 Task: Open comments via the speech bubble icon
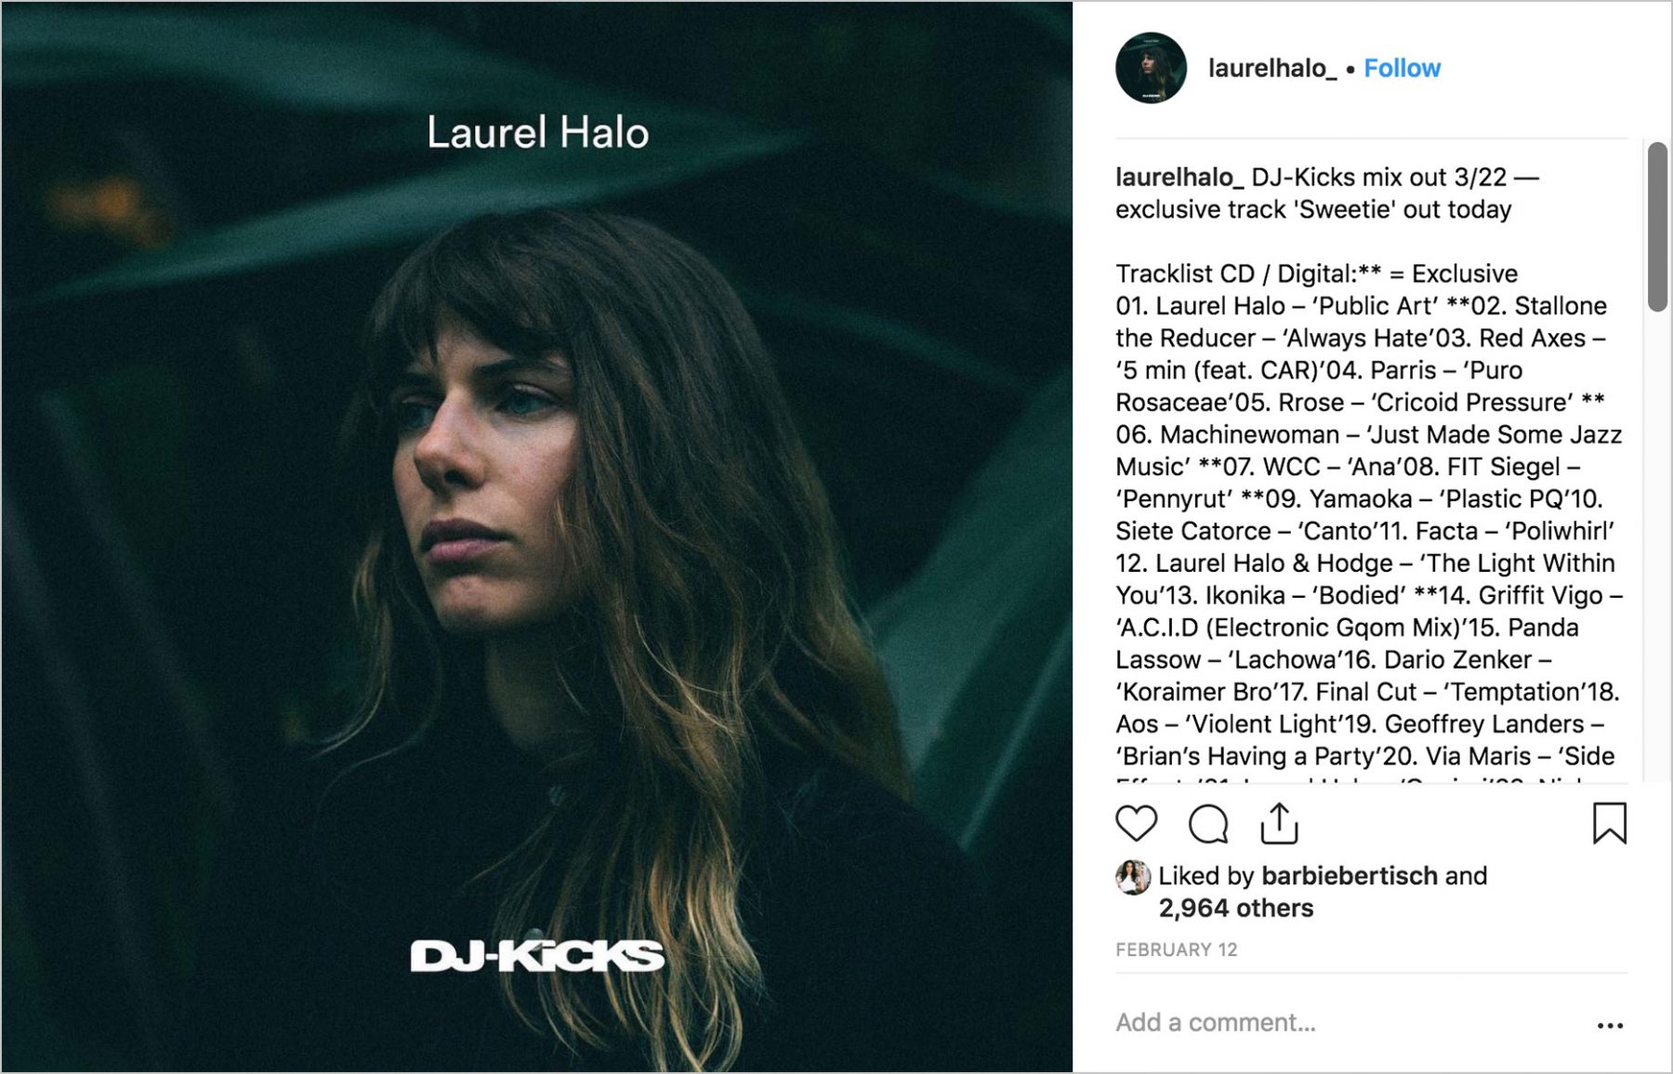click(x=1208, y=824)
